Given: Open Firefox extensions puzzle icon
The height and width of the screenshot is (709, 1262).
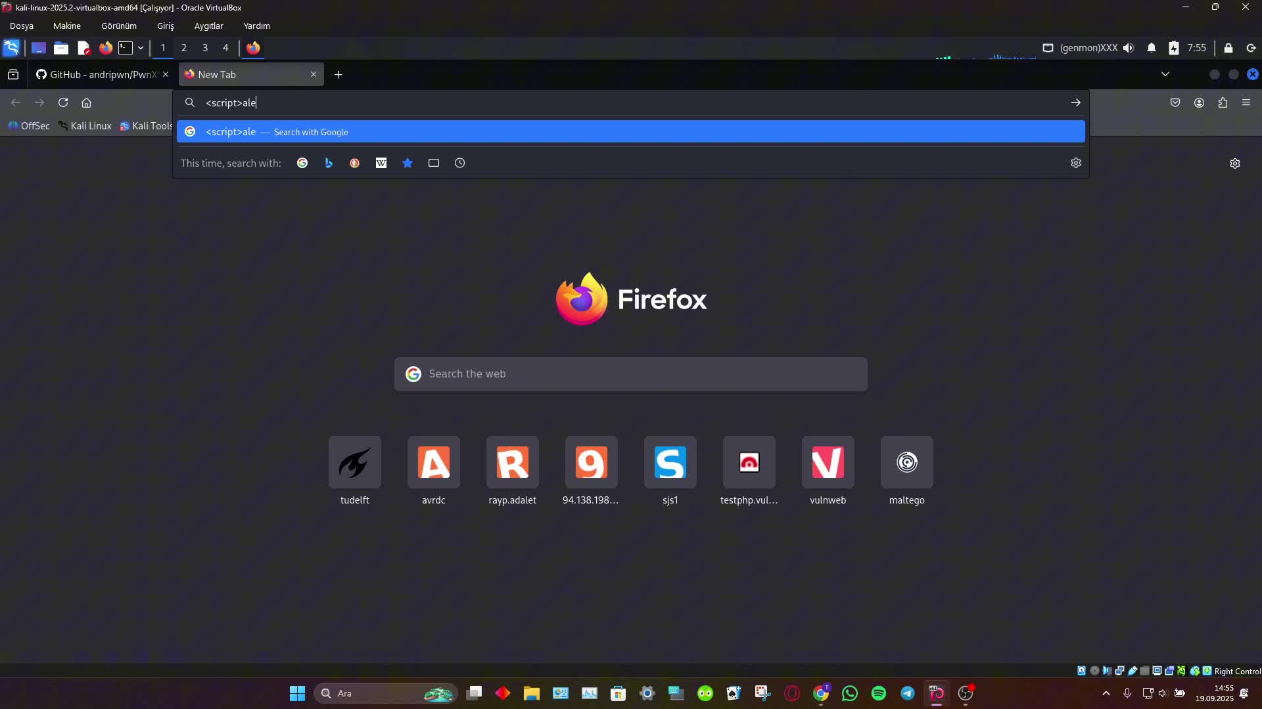Looking at the screenshot, I should (1223, 102).
